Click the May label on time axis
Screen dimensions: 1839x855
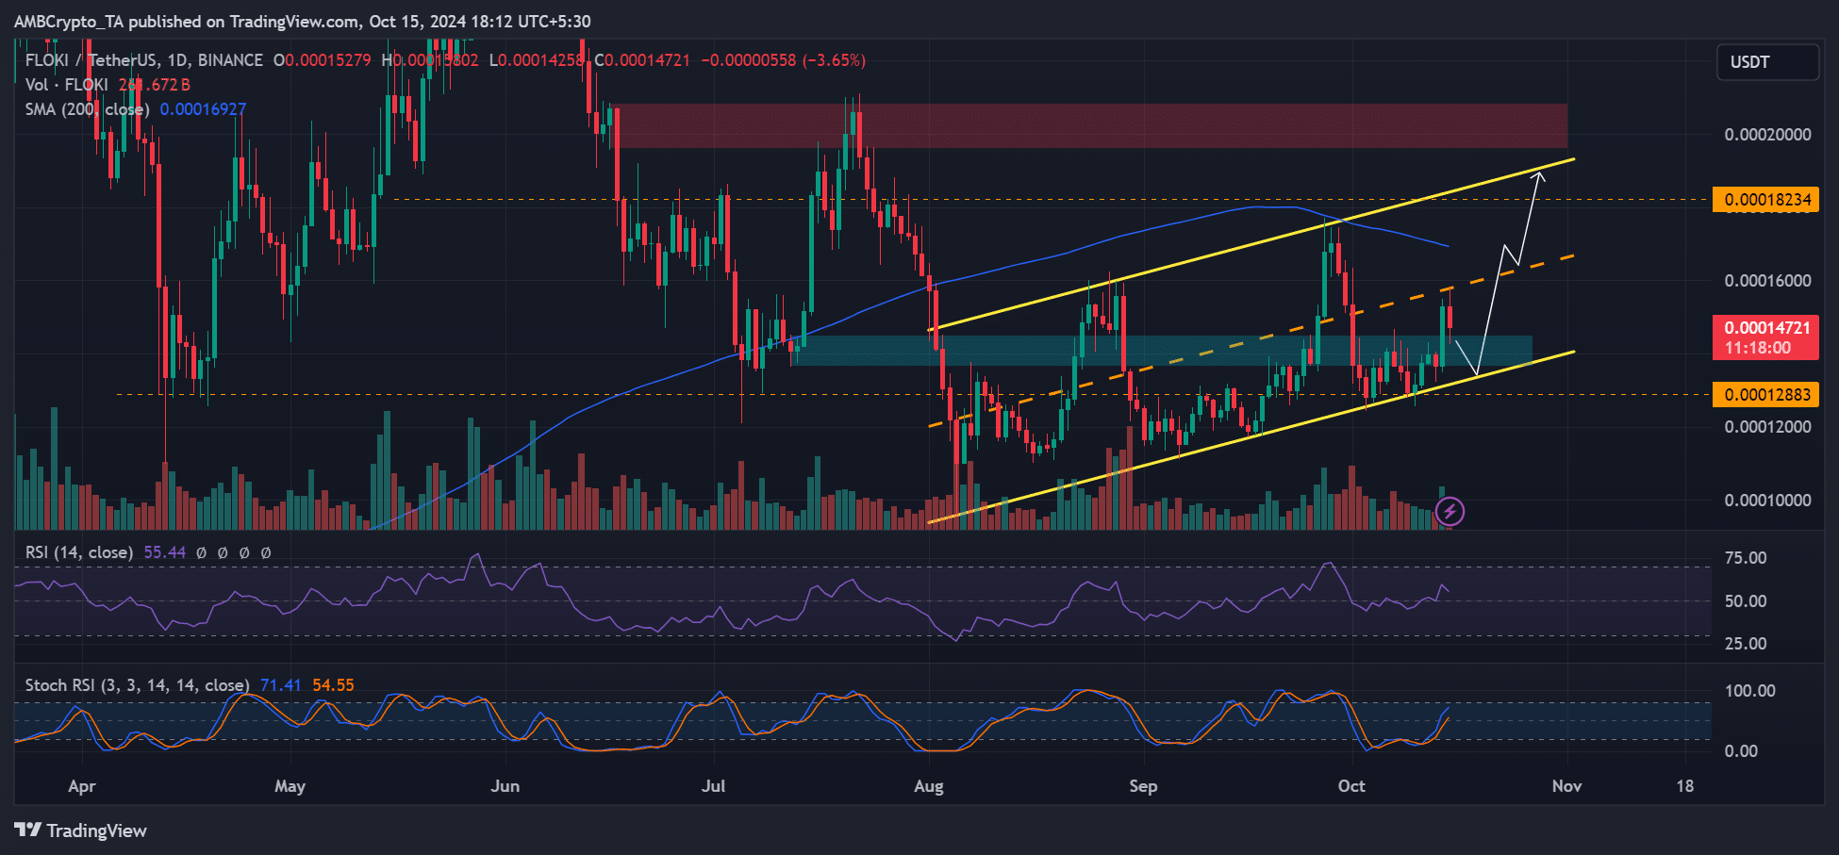point(290,786)
